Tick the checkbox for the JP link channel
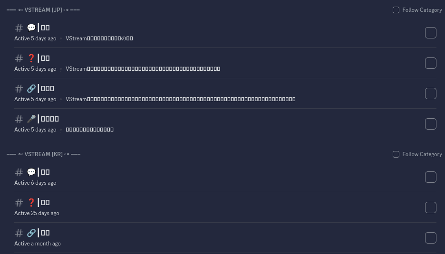445x254 pixels. click(x=430, y=94)
